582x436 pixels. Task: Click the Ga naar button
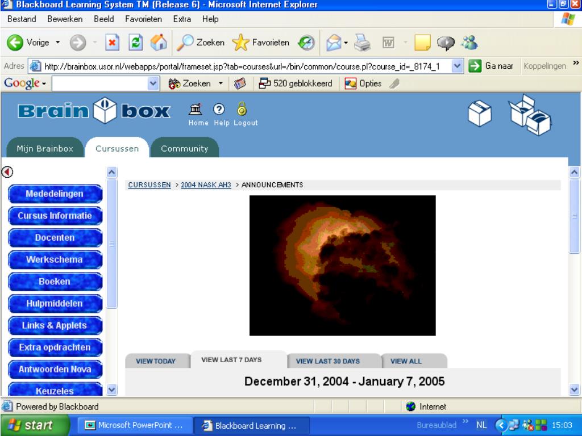click(x=491, y=66)
